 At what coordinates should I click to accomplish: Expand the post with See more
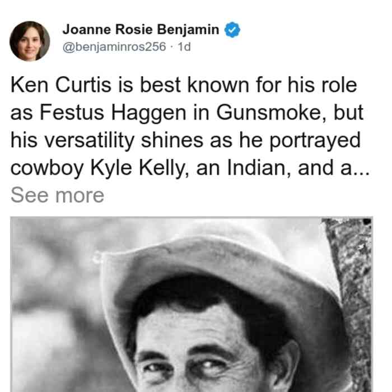(x=58, y=195)
